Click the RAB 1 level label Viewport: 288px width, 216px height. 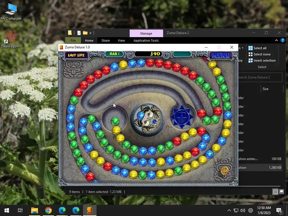pos(114,54)
